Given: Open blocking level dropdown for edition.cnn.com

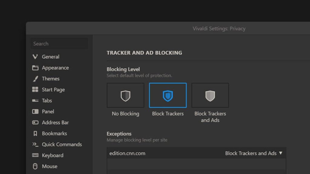Looking at the screenshot, I should (254, 153).
